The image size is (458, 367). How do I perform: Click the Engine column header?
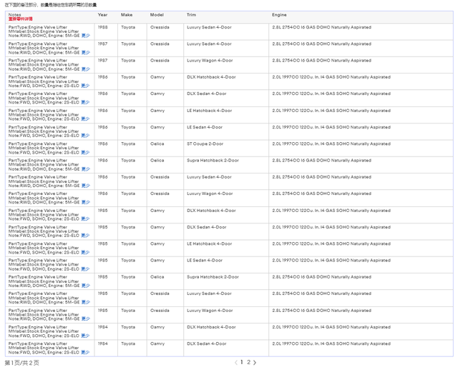279,15
